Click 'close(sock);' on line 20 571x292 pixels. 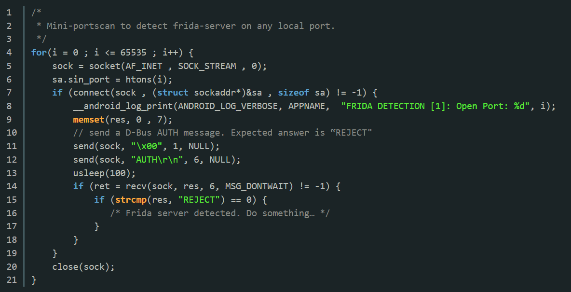pos(83,267)
